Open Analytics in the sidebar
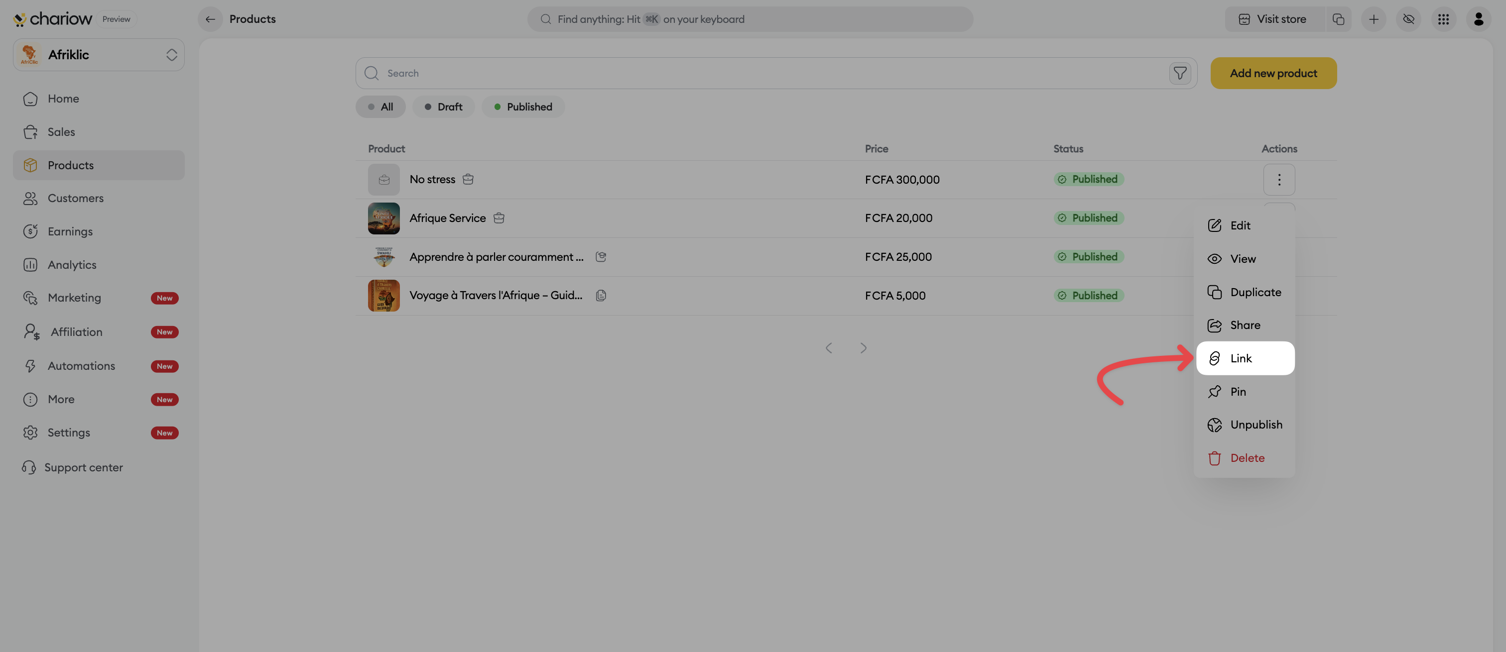The image size is (1506, 652). (72, 265)
